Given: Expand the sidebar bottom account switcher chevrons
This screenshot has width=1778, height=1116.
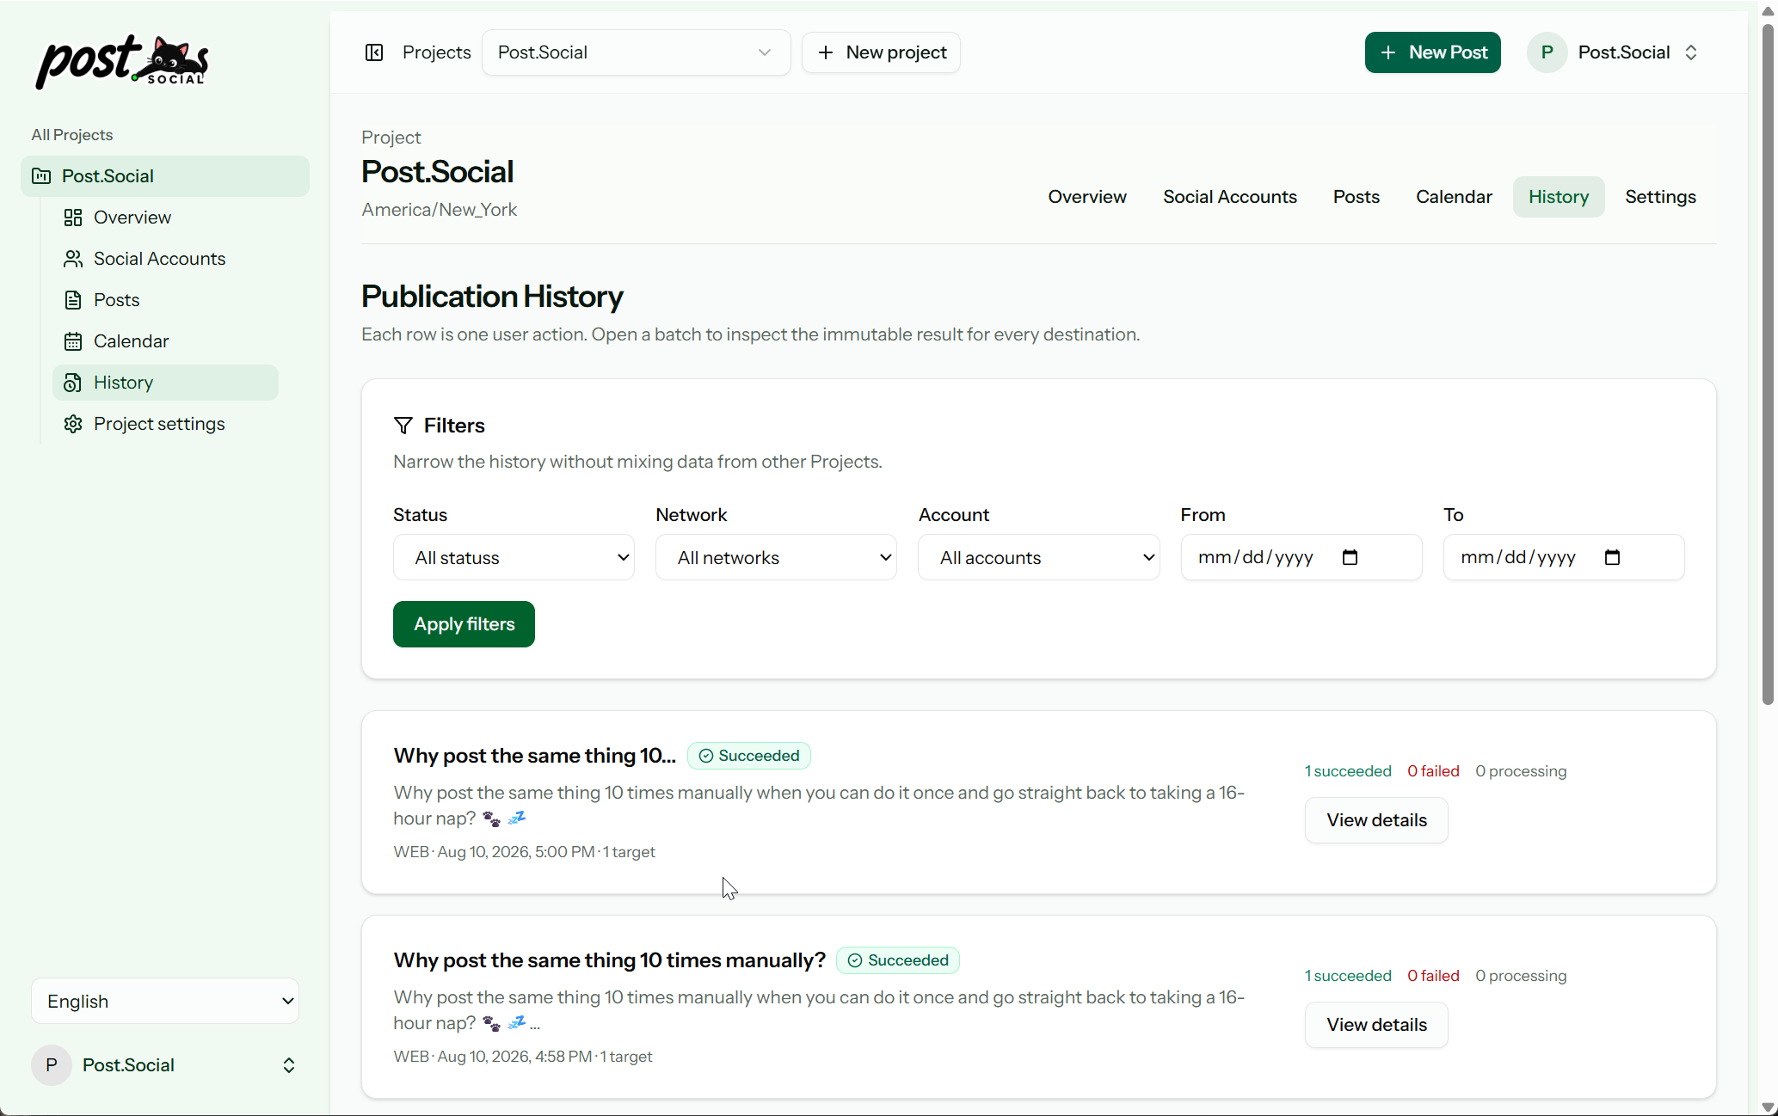Looking at the screenshot, I should click(289, 1065).
